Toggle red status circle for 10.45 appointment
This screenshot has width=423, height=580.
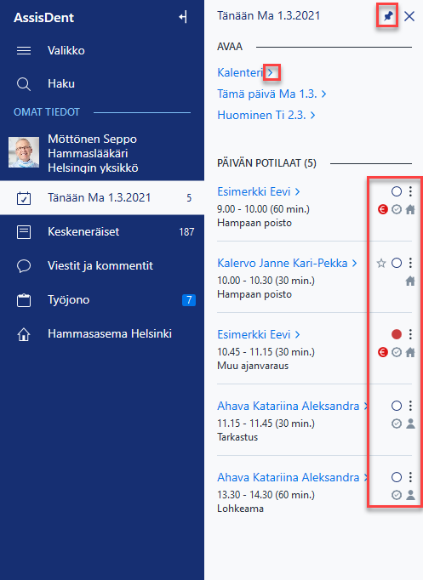coord(397,334)
